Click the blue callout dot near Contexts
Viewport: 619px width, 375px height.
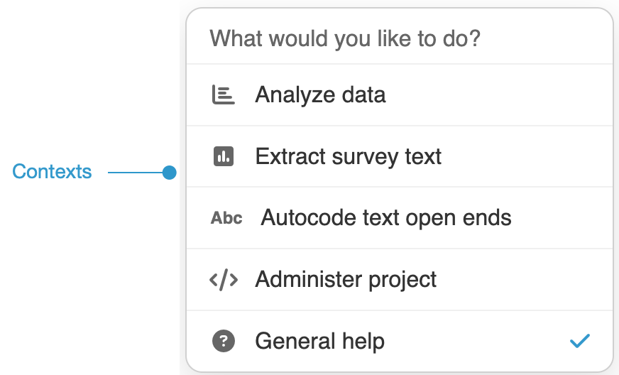click(169, 173)
